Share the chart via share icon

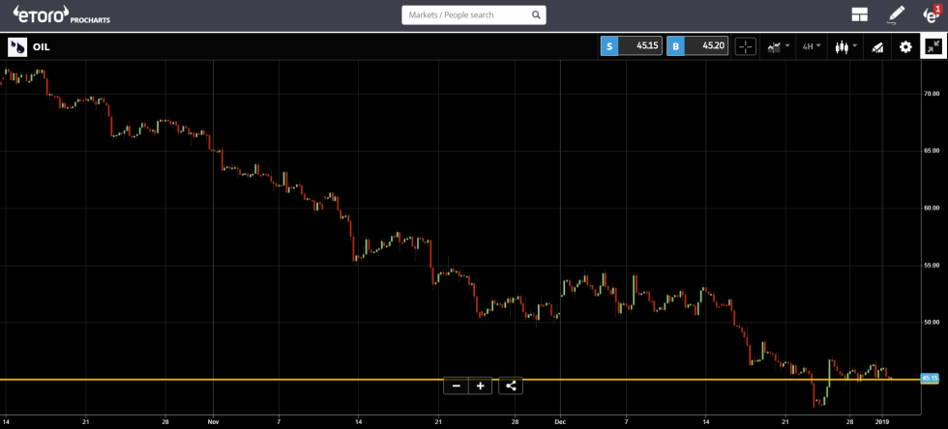click(x=512, y=386)
